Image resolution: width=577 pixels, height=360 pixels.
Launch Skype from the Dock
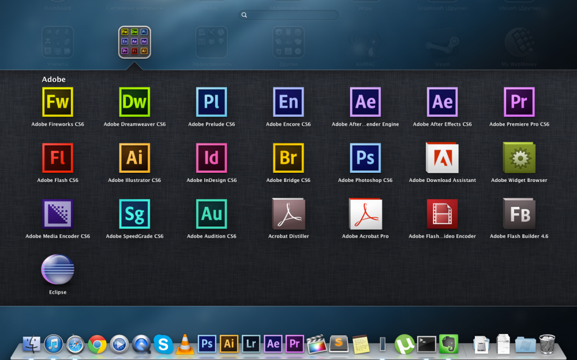pyautogui.click(x=163, y=344)
